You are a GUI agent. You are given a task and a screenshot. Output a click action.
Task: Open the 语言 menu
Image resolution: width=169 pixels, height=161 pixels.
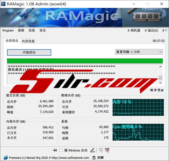43,30
